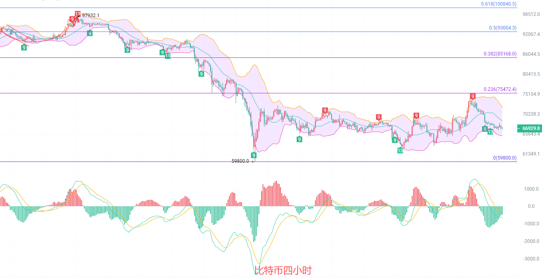Click the 0.618(100840.5) Fibonacci label
This screenshot has height=278, width=542.
(x=499, y=4)
